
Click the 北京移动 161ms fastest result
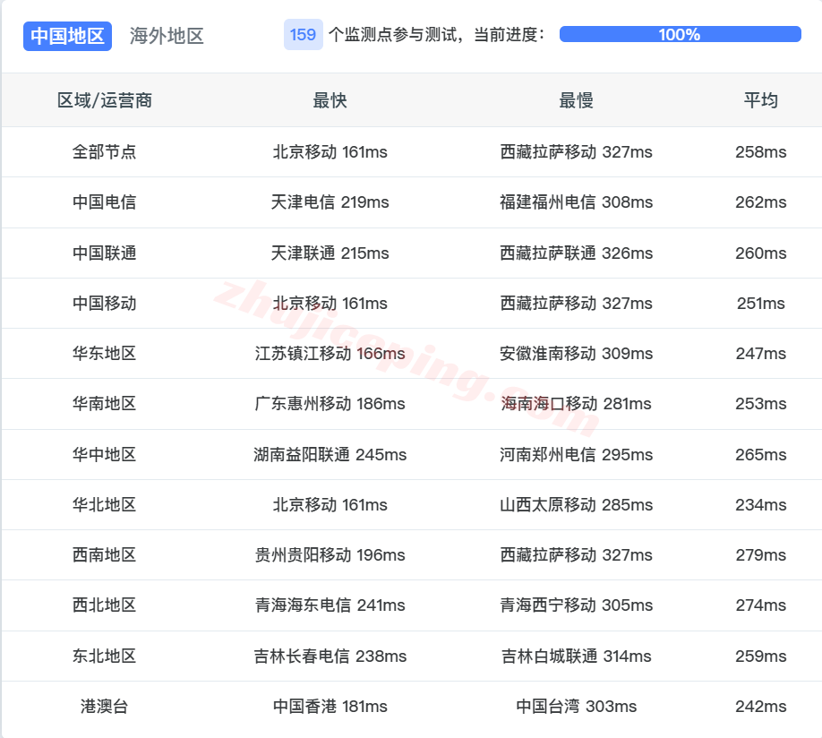[331, 152]
